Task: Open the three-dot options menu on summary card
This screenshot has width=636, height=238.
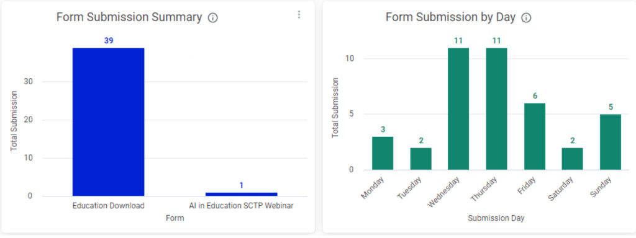Action: (x=299, y=15)
